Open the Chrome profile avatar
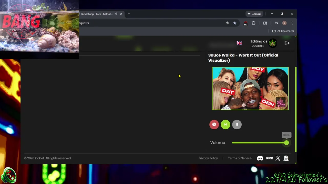The width and height of the screenshot is (328, 184). coord(284,23)
